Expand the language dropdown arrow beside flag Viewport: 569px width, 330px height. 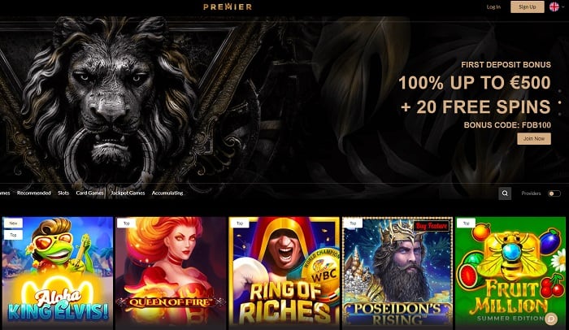tap(562, 7)
